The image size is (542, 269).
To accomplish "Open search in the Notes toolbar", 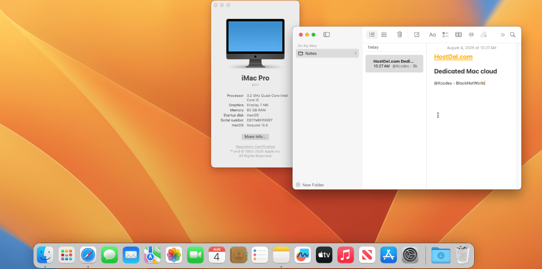I will point(513,35).
